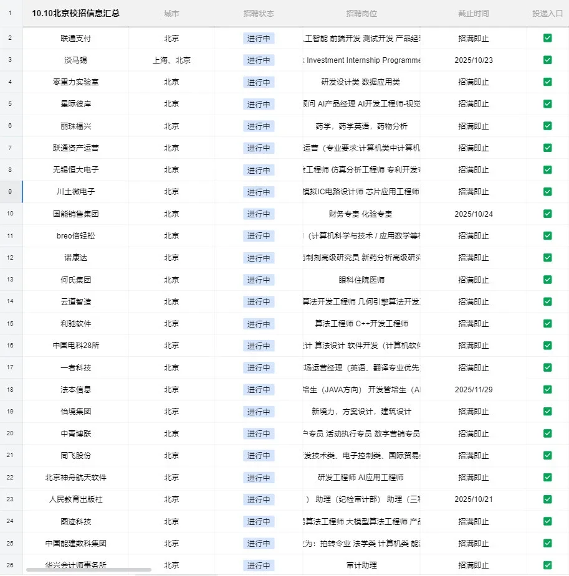Click the checkbox for 星际彼岸

click(547, 104)
